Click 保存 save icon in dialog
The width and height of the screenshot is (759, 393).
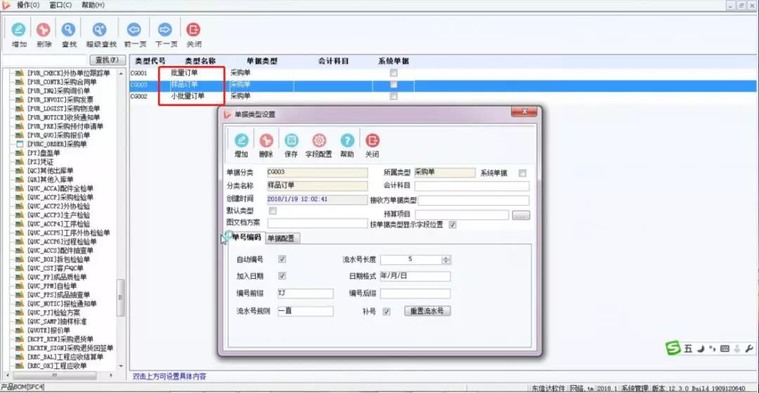point(291,141)
